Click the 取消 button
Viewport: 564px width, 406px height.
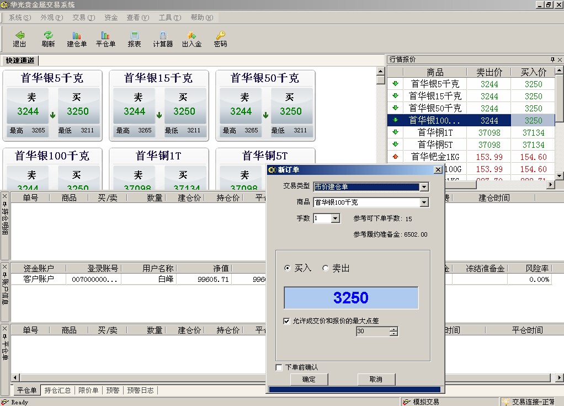tap(376, 380)
